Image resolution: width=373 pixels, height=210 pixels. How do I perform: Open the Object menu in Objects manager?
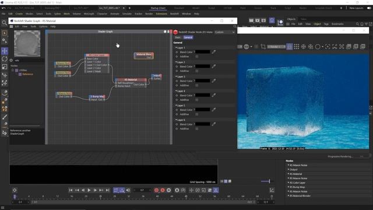tap(317, 24)
